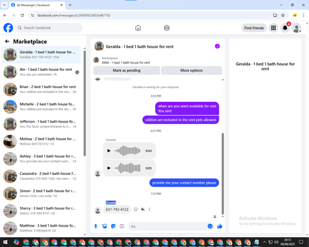Click More options button
This screenshot has width=309, height=247.
pyautogui.click(x=192, y=70)
